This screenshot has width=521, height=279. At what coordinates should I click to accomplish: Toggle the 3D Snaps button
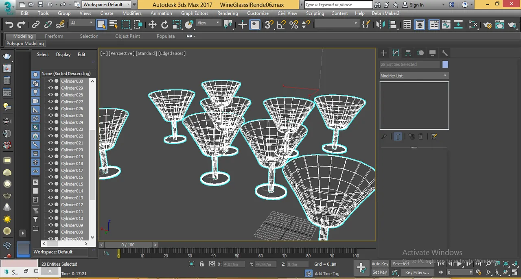coord(269,25)
